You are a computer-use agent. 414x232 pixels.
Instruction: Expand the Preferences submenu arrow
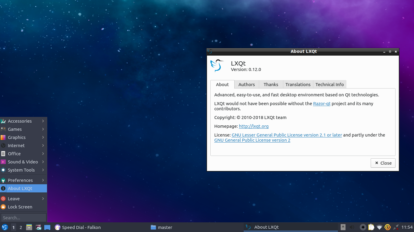pos(43,180)
